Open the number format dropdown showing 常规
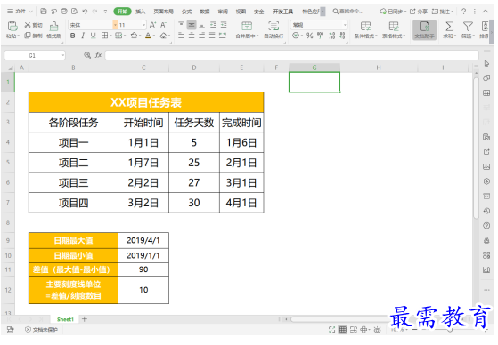 click(x=345, y=25)
